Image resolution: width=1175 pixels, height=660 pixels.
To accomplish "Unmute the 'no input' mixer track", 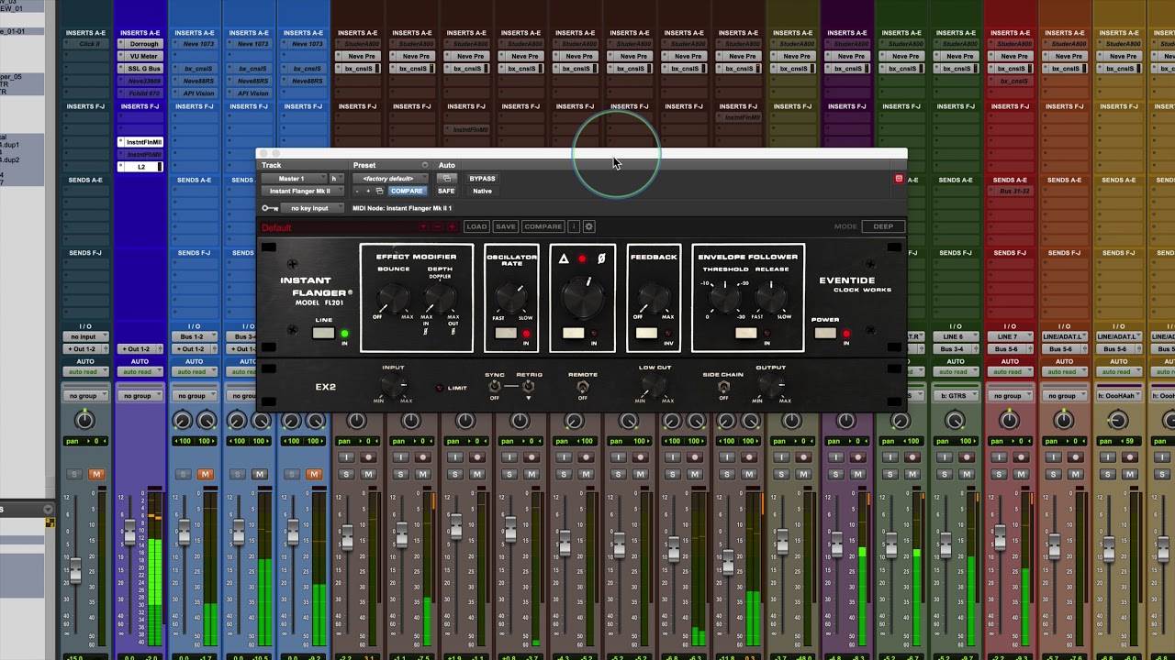I will pos(96,474).
